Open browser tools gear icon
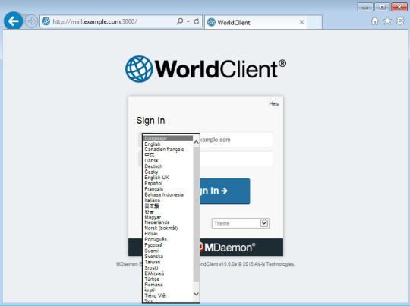Image resolution: width=410 pixels, height=306 pixels. pyautogui.click(x=400, y=21)
